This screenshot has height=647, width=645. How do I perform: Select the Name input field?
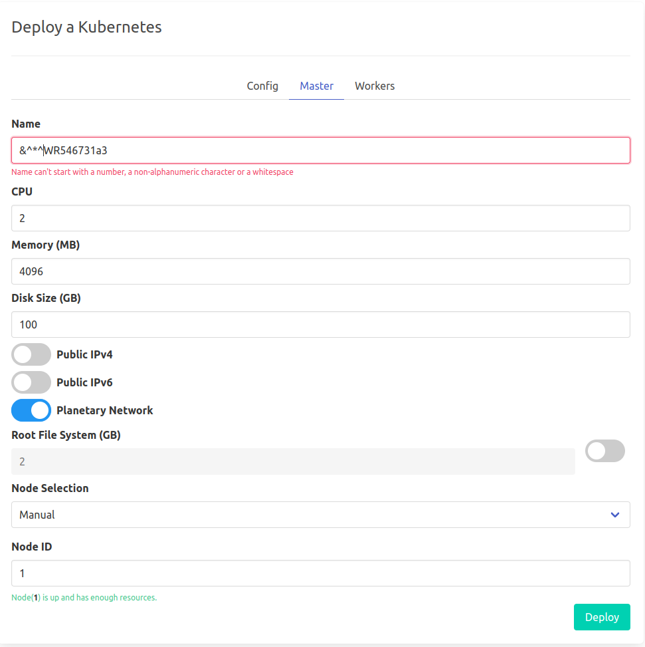pos(321,150)
